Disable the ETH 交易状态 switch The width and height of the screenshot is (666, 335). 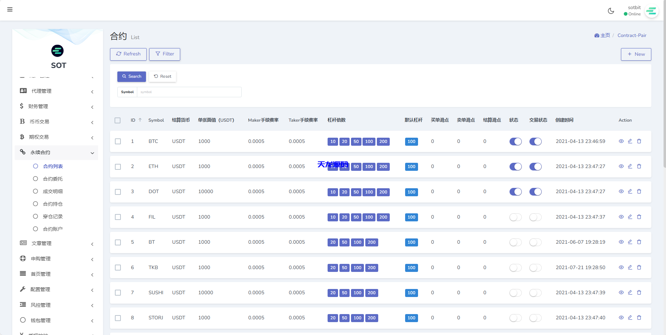tap(535, 167)
